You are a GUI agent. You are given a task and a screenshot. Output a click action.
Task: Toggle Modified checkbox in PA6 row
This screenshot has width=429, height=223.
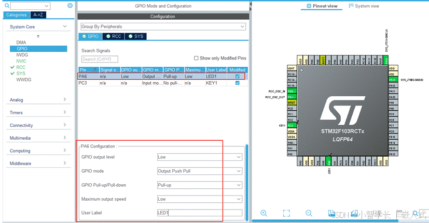(x=237, y=77)
